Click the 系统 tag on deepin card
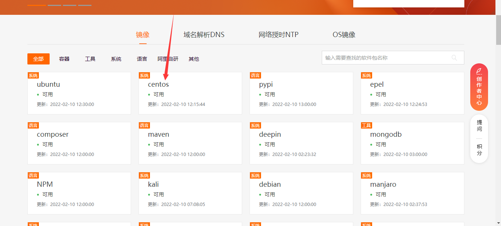The width and height of the screenshot is (501, 226). coord(255,125)
